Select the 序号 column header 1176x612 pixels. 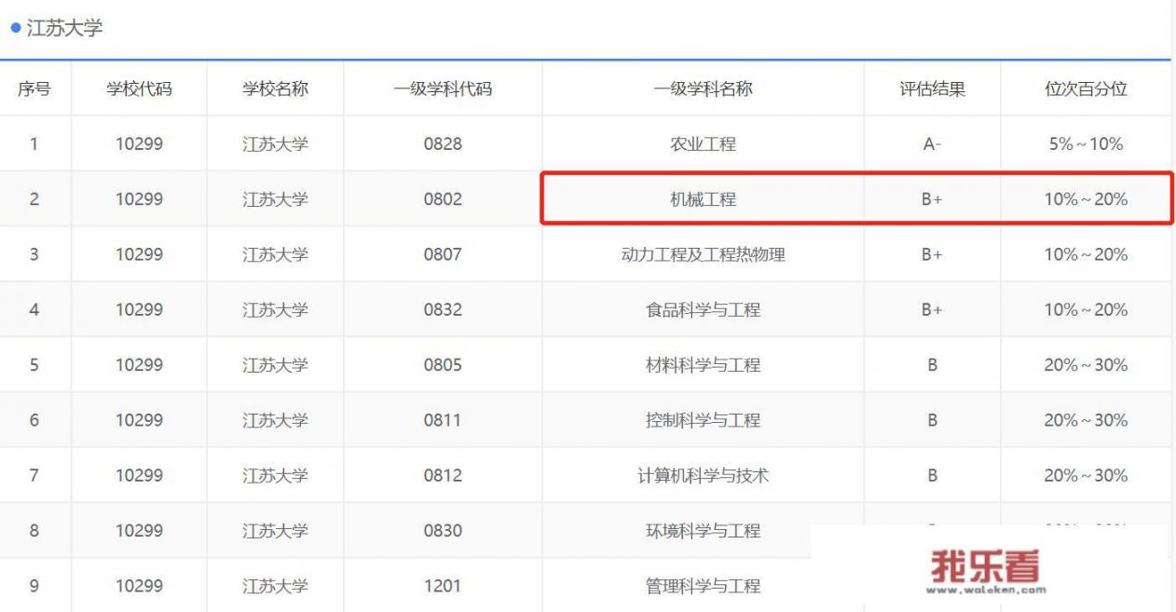[34, 89]
